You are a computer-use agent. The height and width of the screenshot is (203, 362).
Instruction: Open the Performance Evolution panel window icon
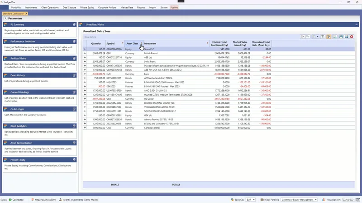[x=74, y=42]
